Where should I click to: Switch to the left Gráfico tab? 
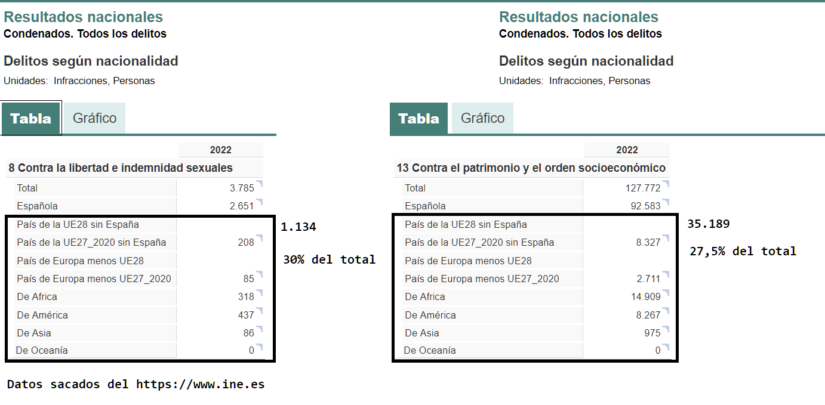pos(94,118)
